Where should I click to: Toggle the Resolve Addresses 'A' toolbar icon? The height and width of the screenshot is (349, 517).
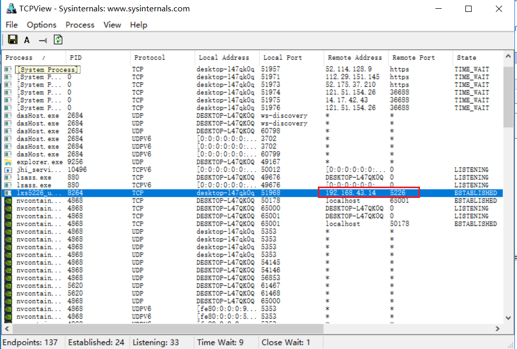click(27, 40)
